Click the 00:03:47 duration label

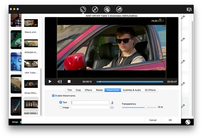(172, 82)
